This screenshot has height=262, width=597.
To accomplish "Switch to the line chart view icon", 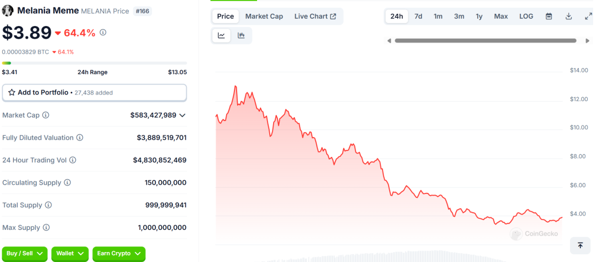I will pyautogui.click(x=222, y=35).
